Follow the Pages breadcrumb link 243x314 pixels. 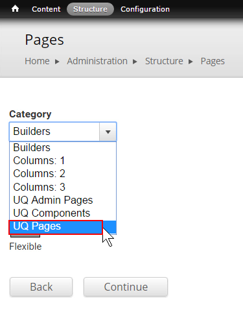(213, 62)
